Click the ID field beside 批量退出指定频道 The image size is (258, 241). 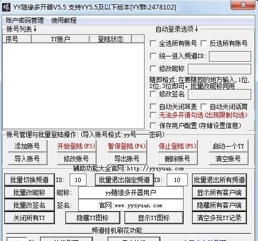click(x=177, y=180)
